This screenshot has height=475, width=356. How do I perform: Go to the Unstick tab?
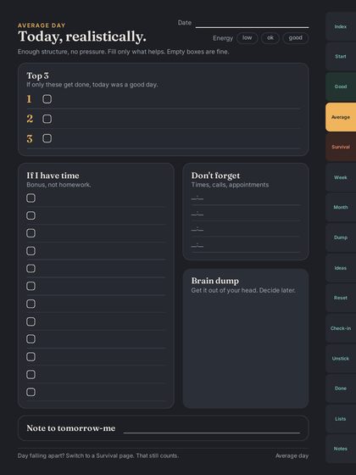tap(341, 359)
